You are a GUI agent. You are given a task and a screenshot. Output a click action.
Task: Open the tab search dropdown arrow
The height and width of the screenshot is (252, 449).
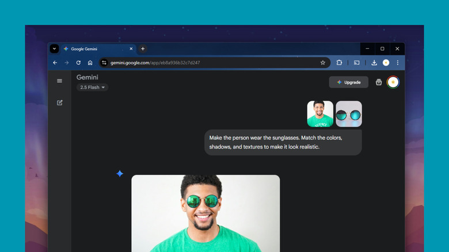point(54,49)
